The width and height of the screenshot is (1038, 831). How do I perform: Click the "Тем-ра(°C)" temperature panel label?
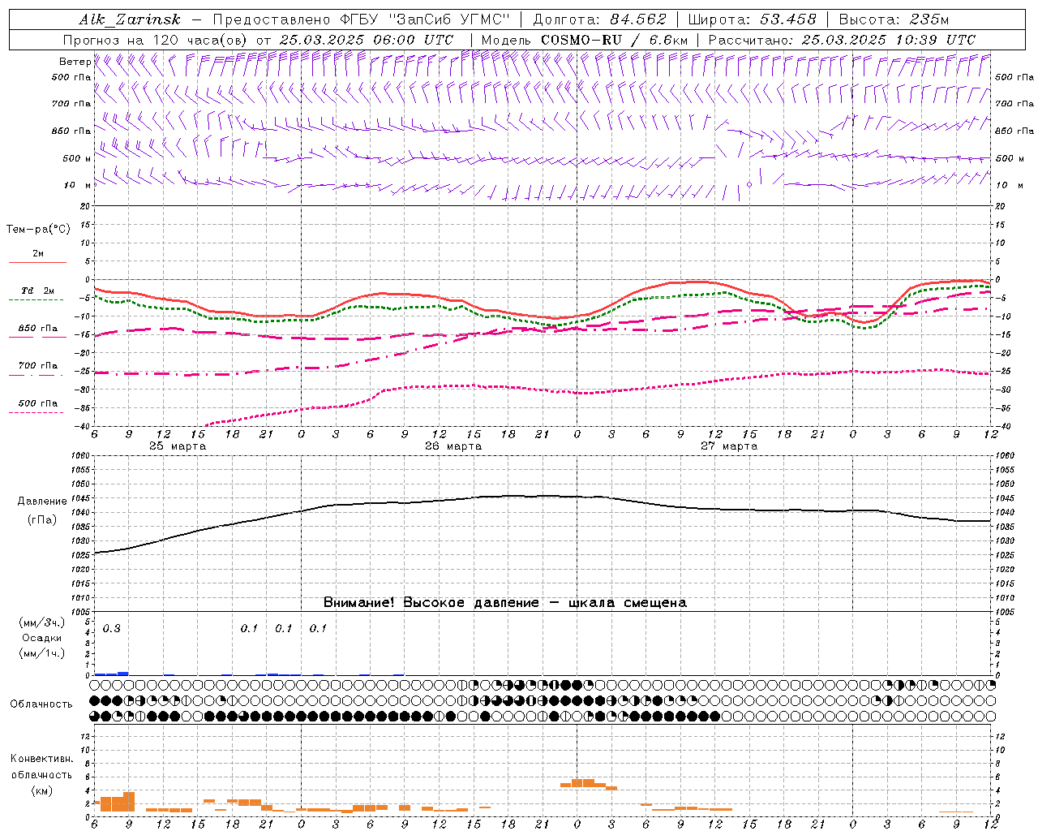click(38, 230)
